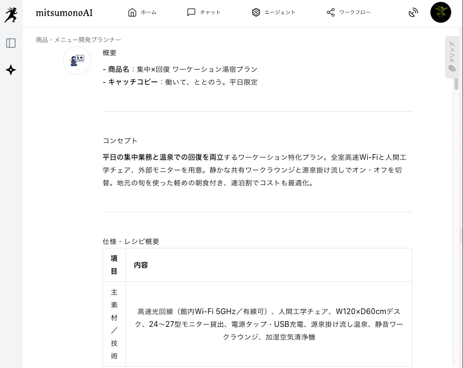The image size is (463, 368).
Task: Open the エージェント menu label
Action: click(x=280, y=12)
